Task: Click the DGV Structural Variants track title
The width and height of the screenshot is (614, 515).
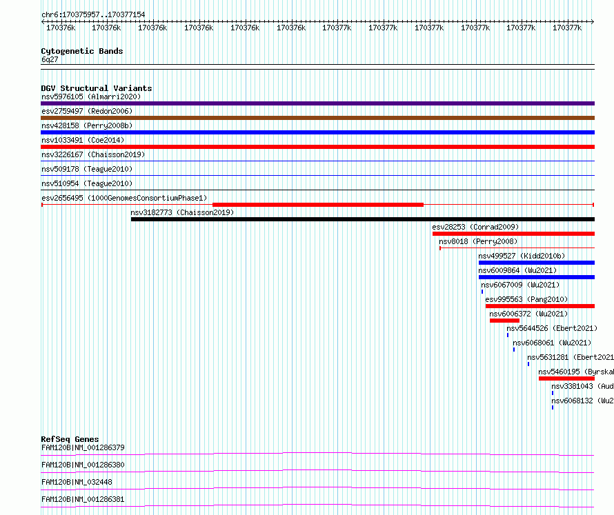Action: 97,88
